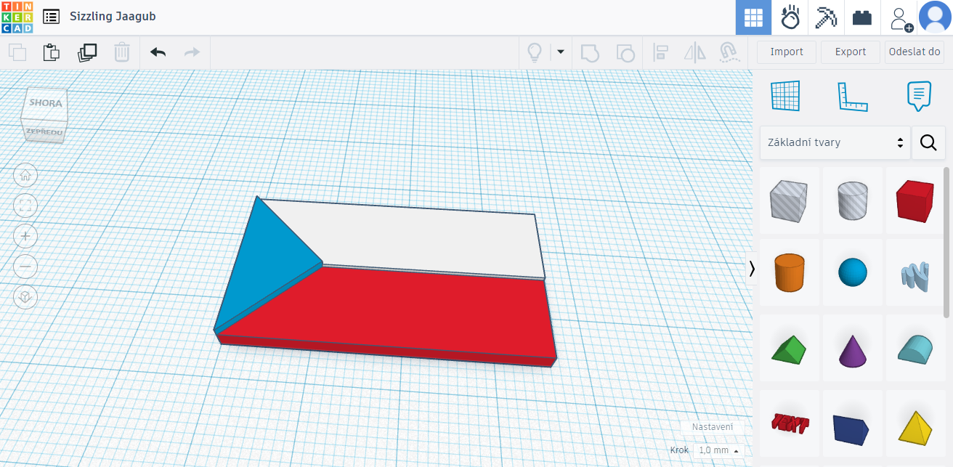Click the Paste clipboard icon
Viewport: 953px width, 467px height.
[51, 52]
